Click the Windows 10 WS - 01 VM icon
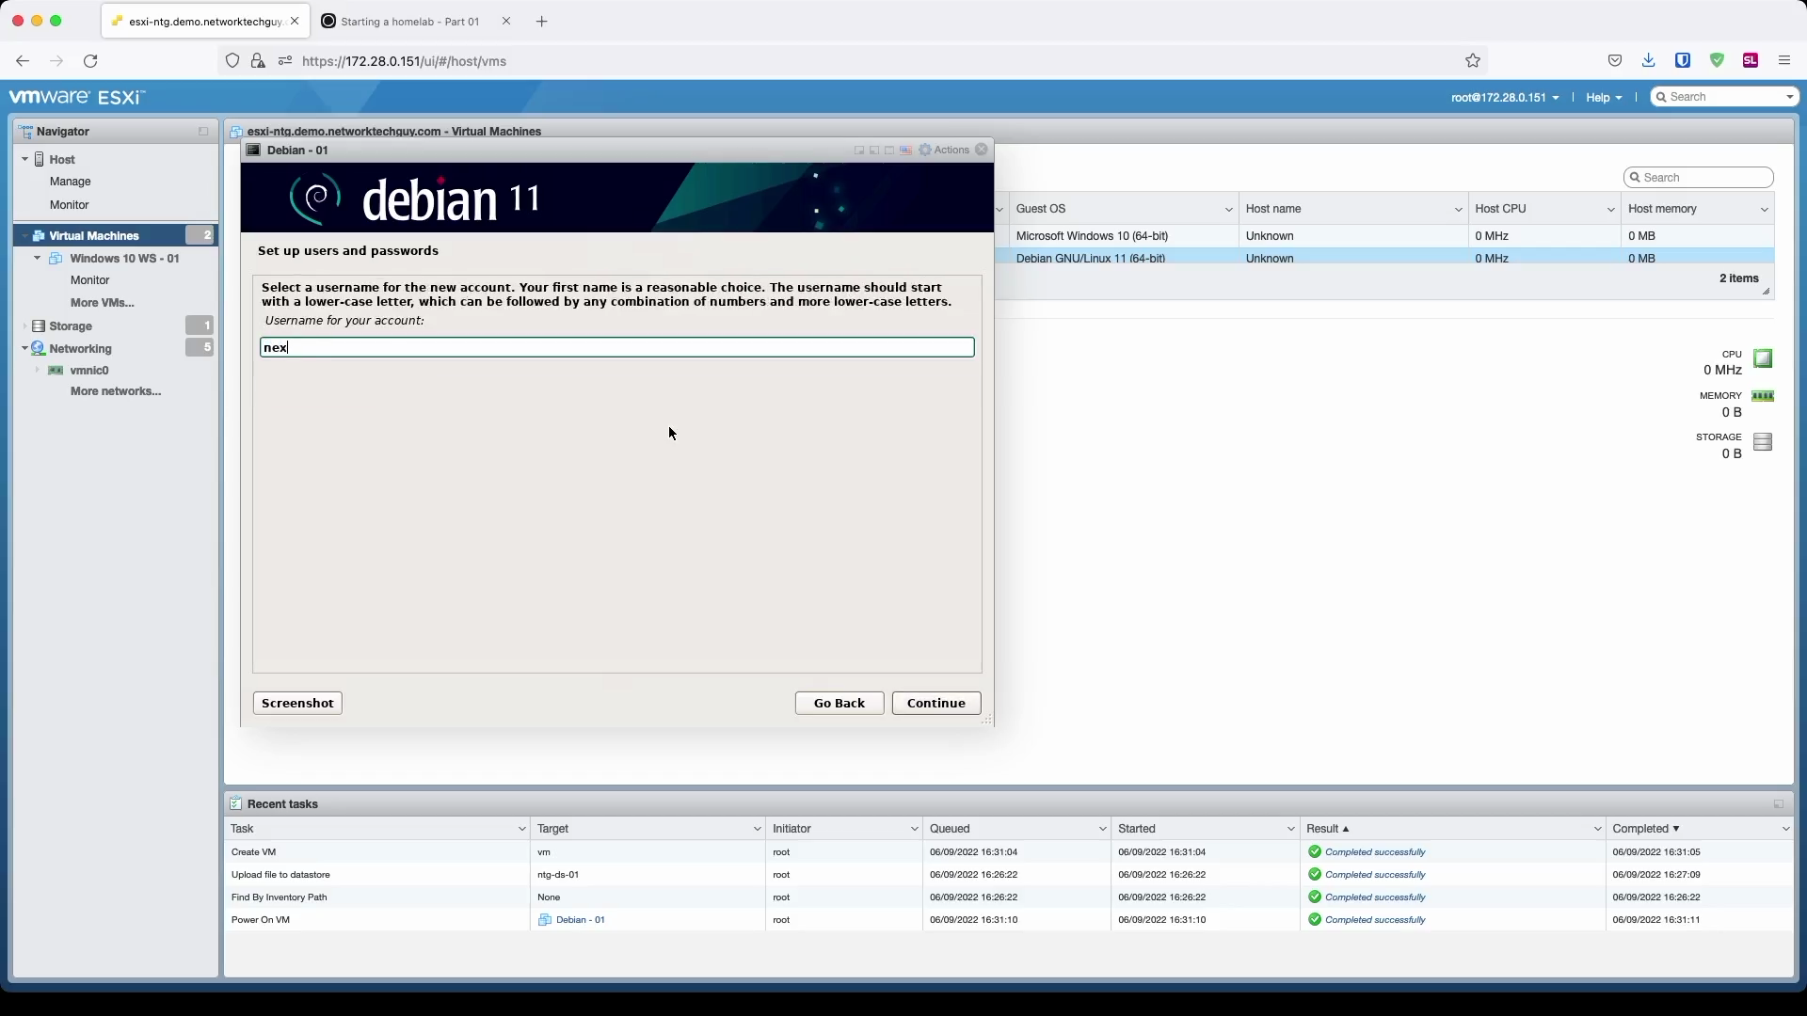Viewport: 1807px width, 1016px height. (x=56, y=259)
